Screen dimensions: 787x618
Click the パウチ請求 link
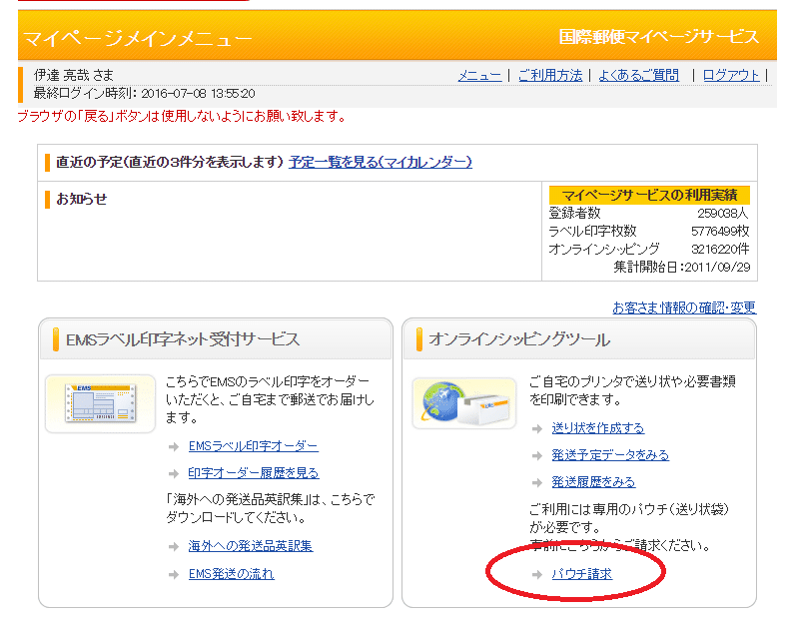coord(581,574)
